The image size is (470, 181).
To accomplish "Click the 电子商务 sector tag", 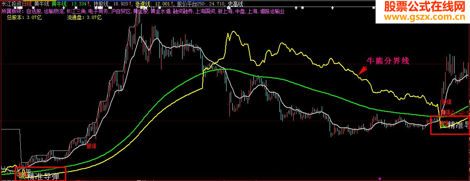I will point(98,12).
